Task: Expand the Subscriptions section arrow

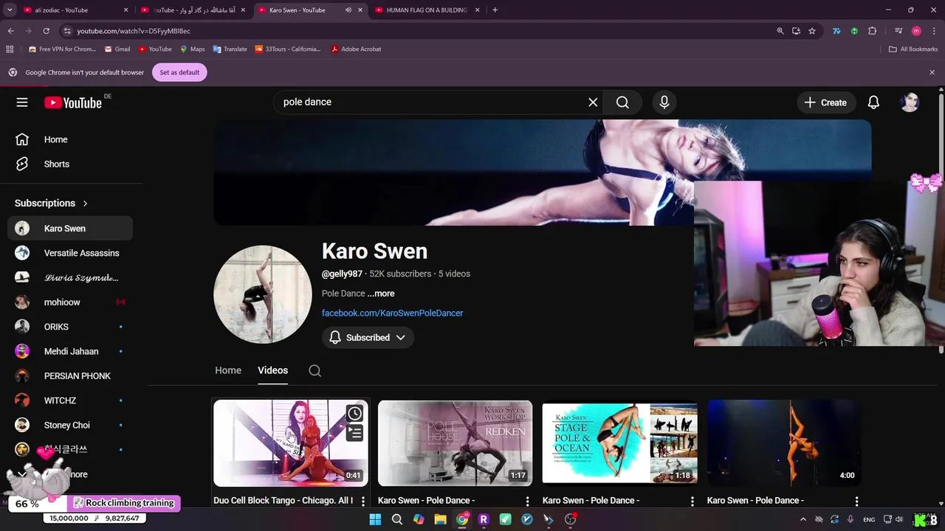Action: tap(85, 204)
